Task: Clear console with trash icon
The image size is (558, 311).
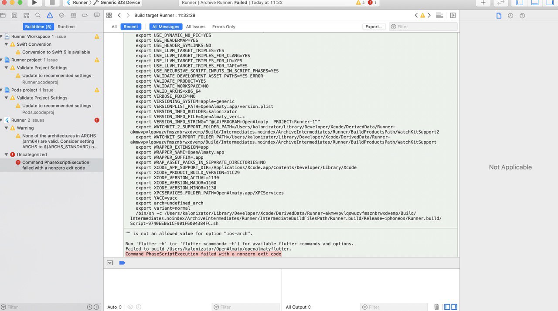Action: [x=436, y=307]
